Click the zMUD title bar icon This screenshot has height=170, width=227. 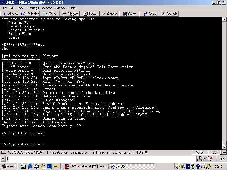(x=3, y=3)
